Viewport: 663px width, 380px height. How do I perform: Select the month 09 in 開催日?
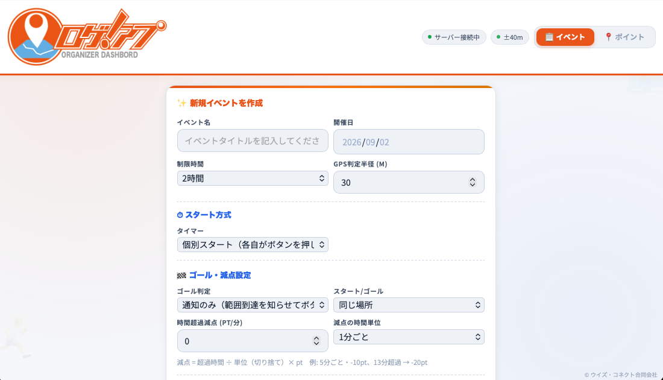[x=371, y=142]
